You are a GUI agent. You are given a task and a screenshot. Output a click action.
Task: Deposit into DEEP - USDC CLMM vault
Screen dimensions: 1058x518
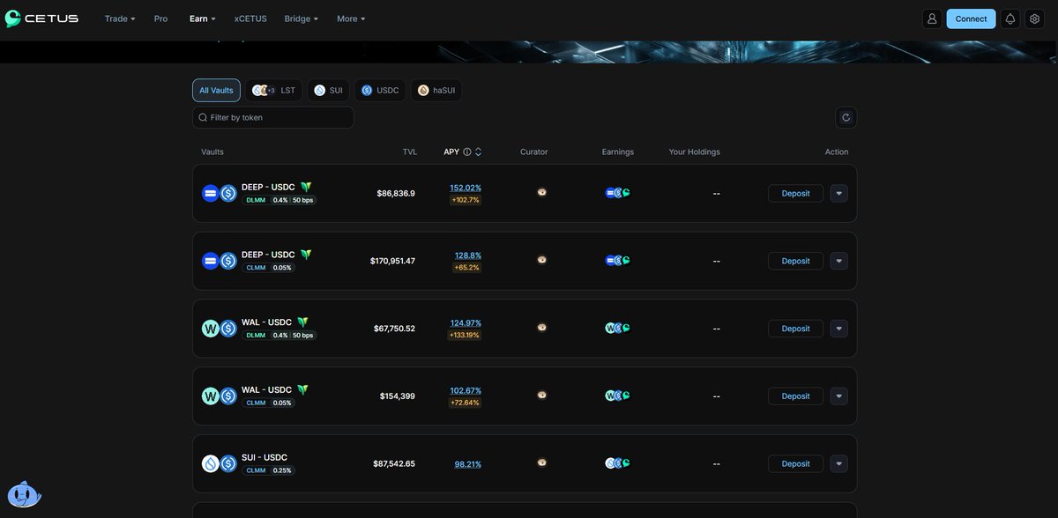[795, 261]
